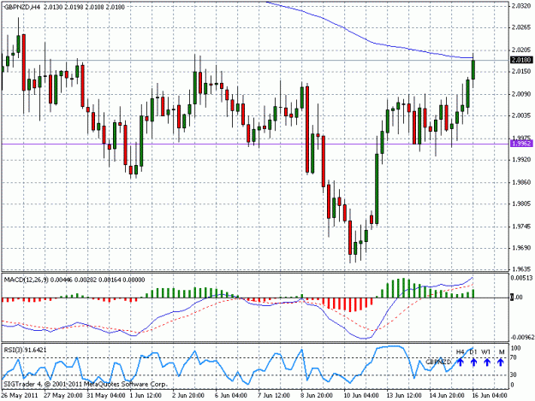This screenshot has height=401, width=535.
Task: Click the blue up arrow under D1
Action: tap(473, 362)
